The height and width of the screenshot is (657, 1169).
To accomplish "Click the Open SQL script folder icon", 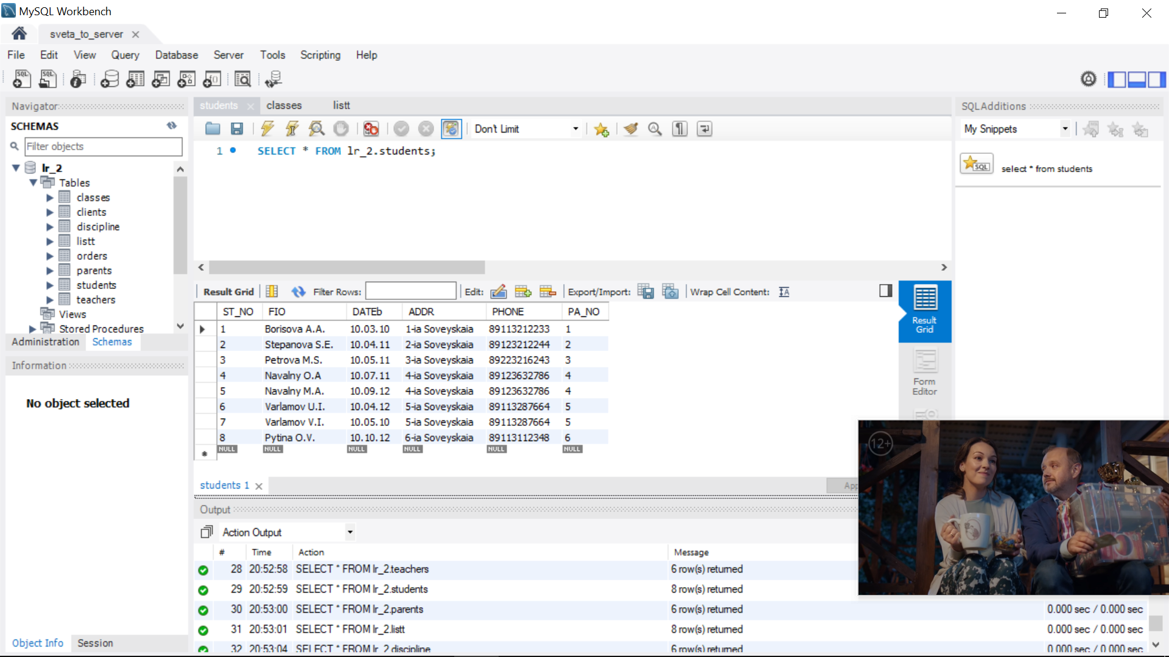I will click(x=212, y=128).
